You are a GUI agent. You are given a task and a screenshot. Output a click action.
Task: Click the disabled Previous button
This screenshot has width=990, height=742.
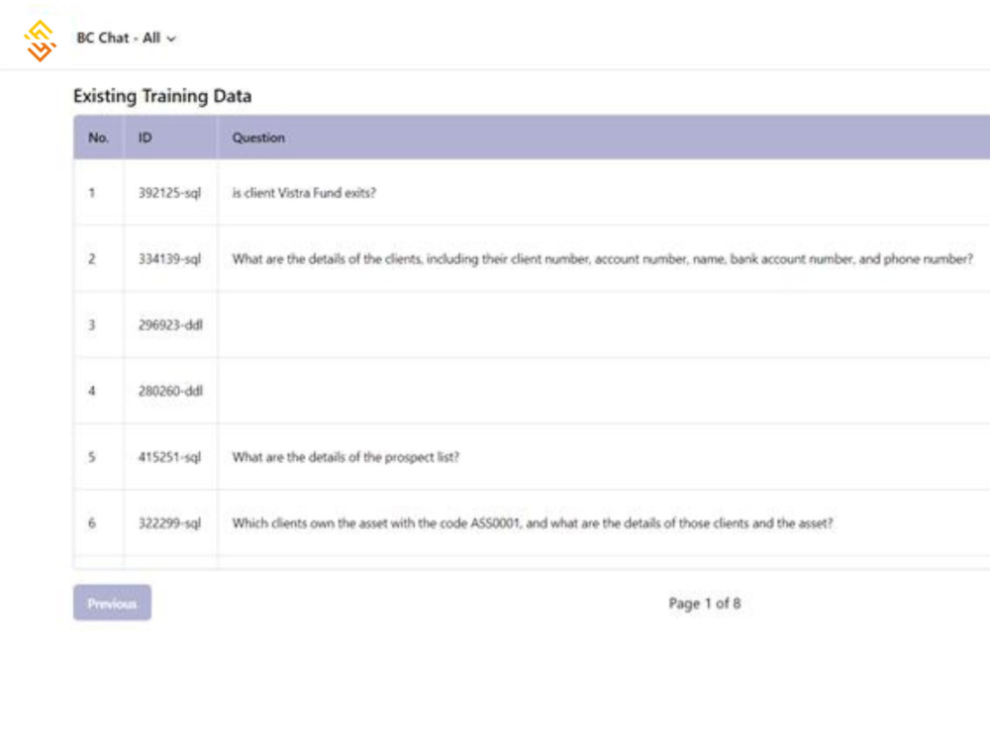(112, 603)
